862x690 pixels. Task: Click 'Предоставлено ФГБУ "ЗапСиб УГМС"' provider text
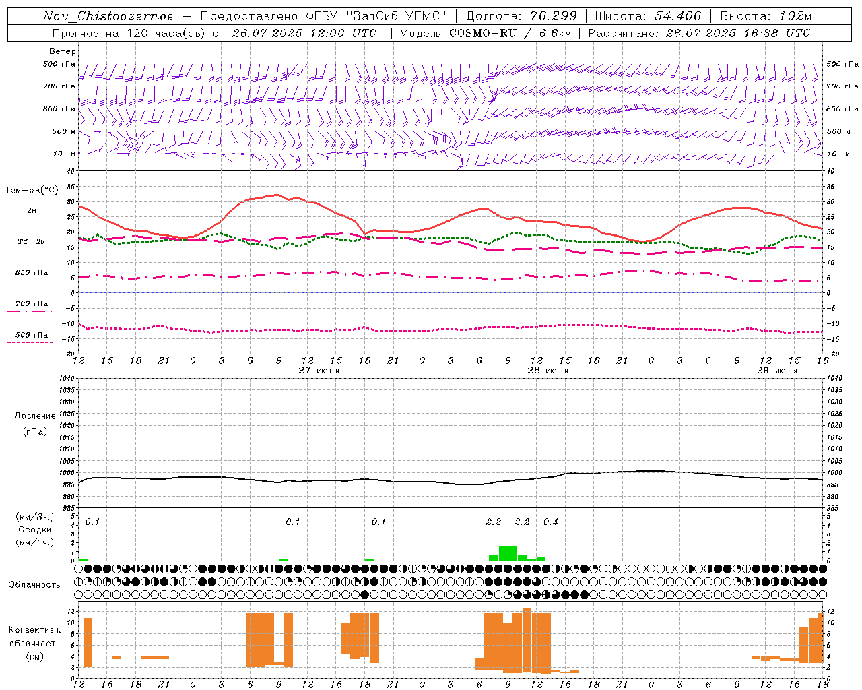pyautogui.click(x=323, y=16)
